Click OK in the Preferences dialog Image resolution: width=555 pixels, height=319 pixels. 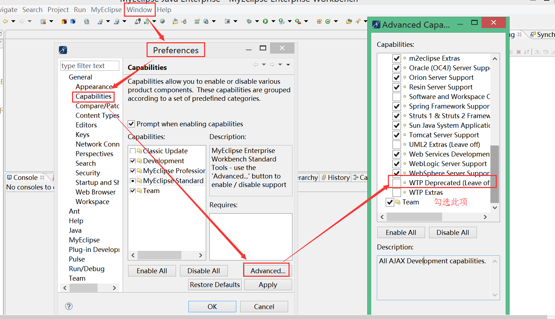click(x=212, y=307)
